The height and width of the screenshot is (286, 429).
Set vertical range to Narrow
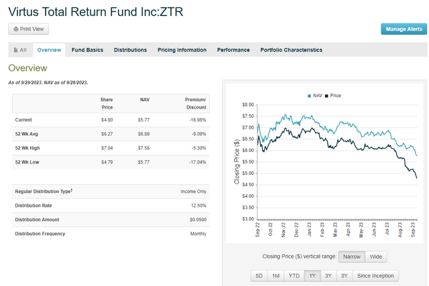351,257
